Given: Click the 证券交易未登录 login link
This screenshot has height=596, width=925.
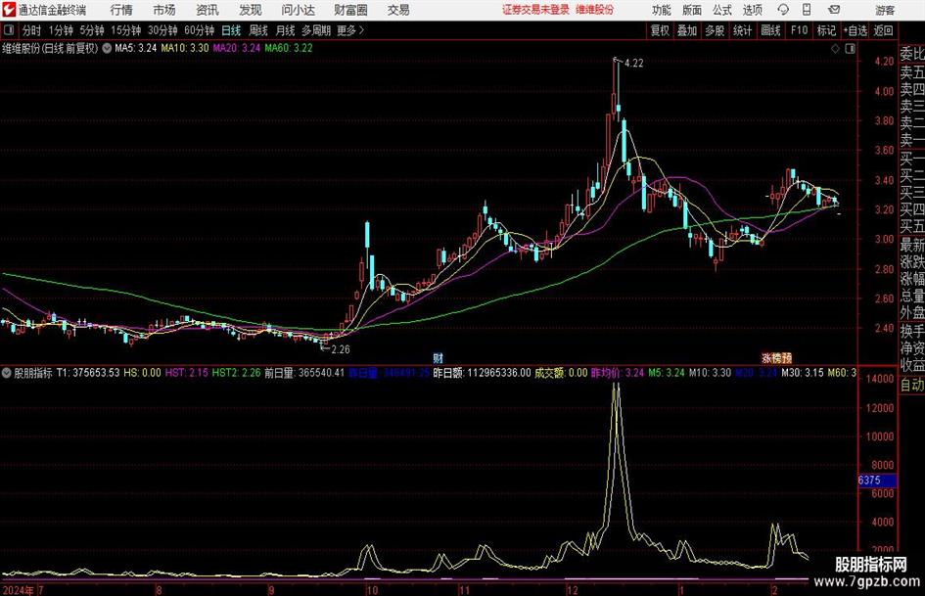Looking at the screenshot, I should click(535, 10).
